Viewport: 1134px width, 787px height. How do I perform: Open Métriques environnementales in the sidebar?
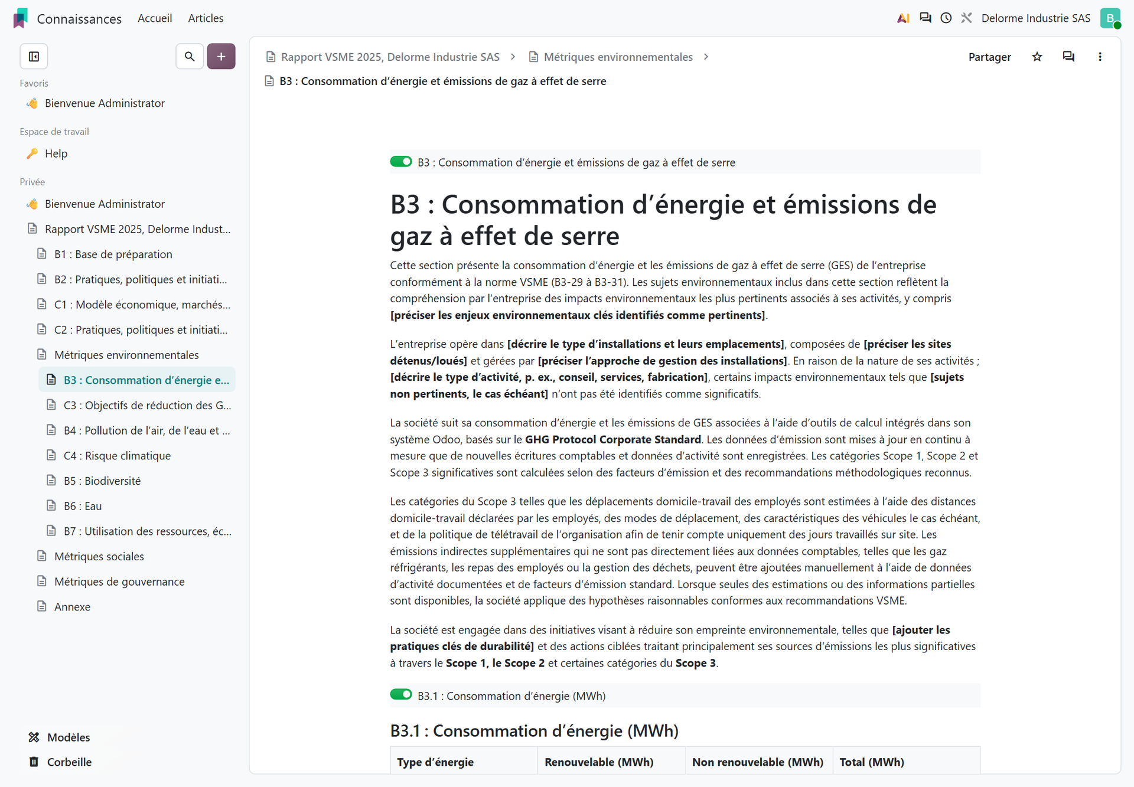click(126, 355)
